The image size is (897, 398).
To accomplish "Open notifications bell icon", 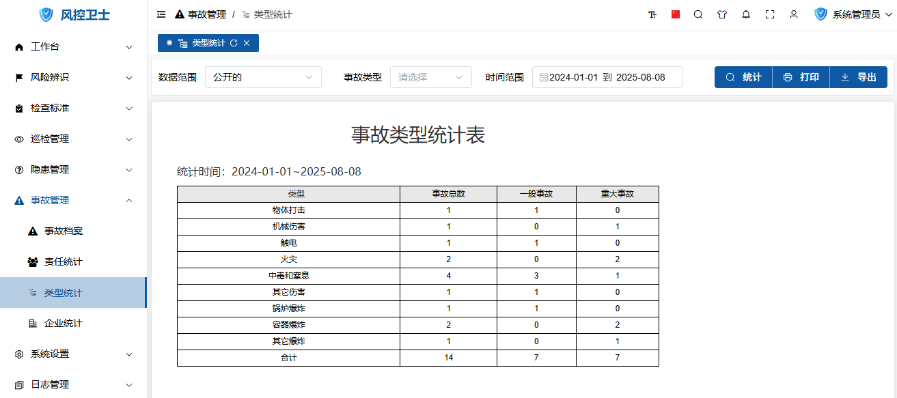I will 746,14.
